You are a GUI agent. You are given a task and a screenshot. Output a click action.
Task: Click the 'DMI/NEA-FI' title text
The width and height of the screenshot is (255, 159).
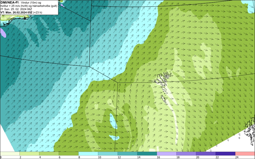click(x=9, y=2)
